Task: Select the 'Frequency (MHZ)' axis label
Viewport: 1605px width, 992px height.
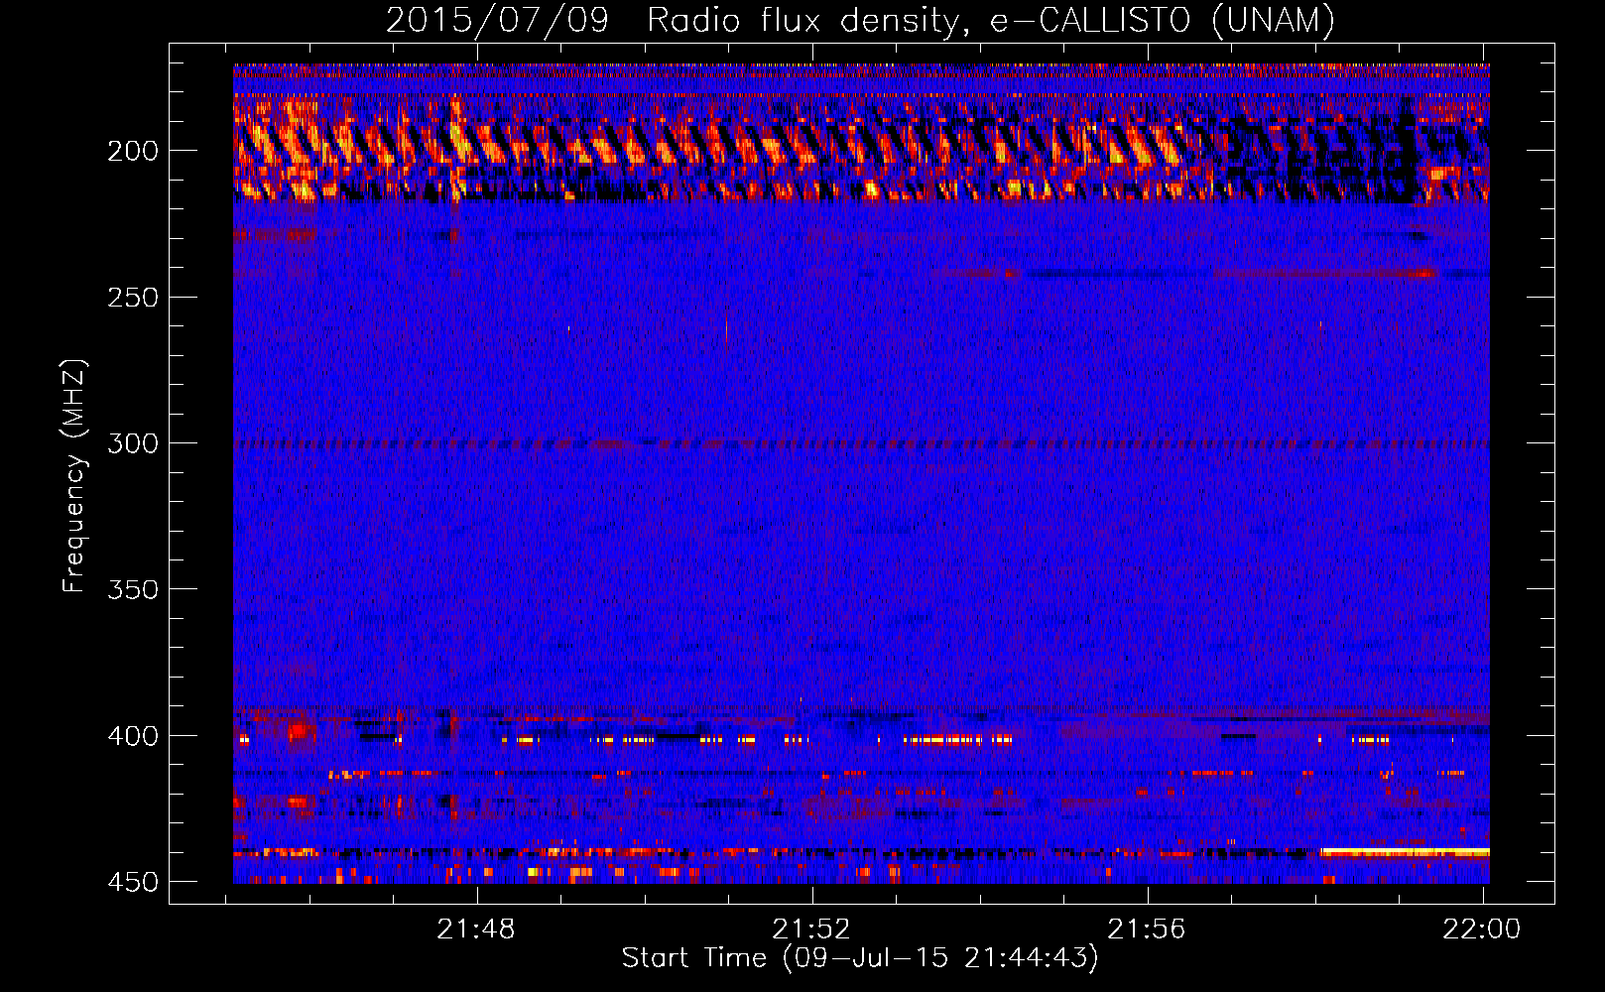Action: pos(74,476)
